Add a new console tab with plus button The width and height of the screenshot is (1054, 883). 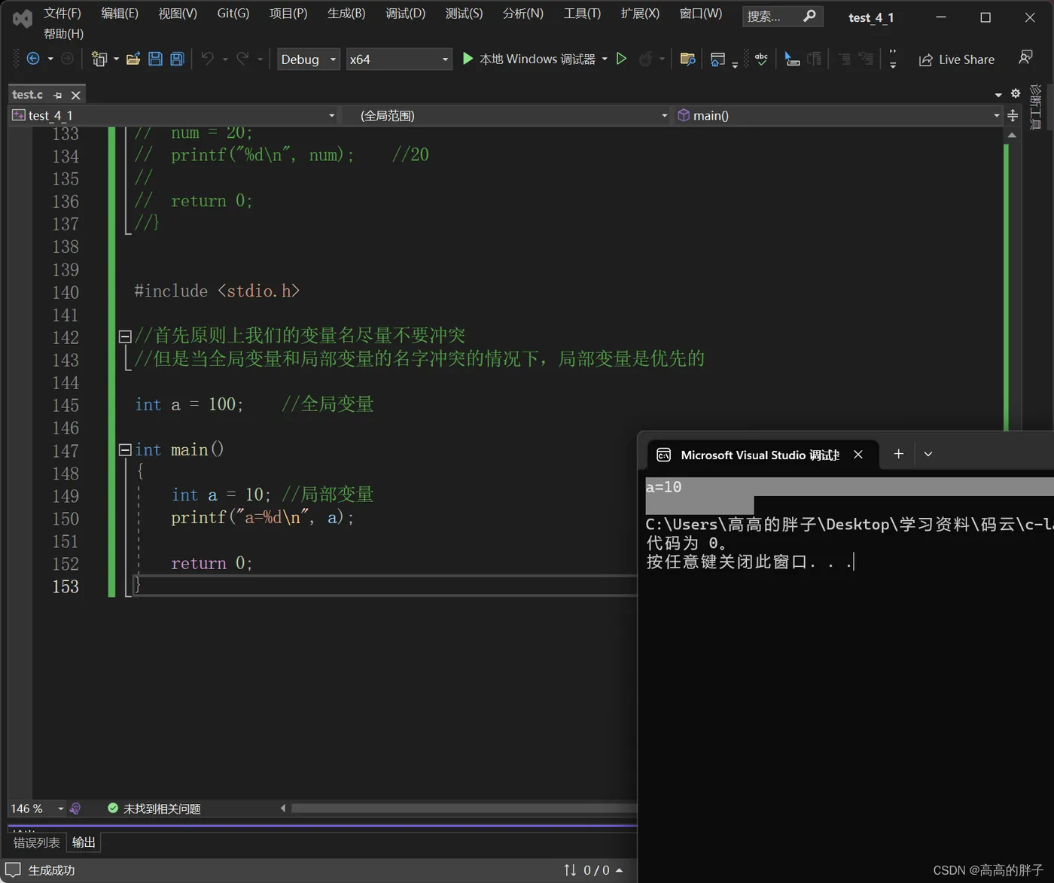pyautogui.click(x=898, y=454)
